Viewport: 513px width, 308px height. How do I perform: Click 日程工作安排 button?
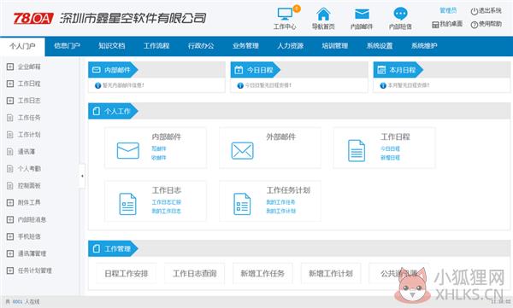coord(127,273)
